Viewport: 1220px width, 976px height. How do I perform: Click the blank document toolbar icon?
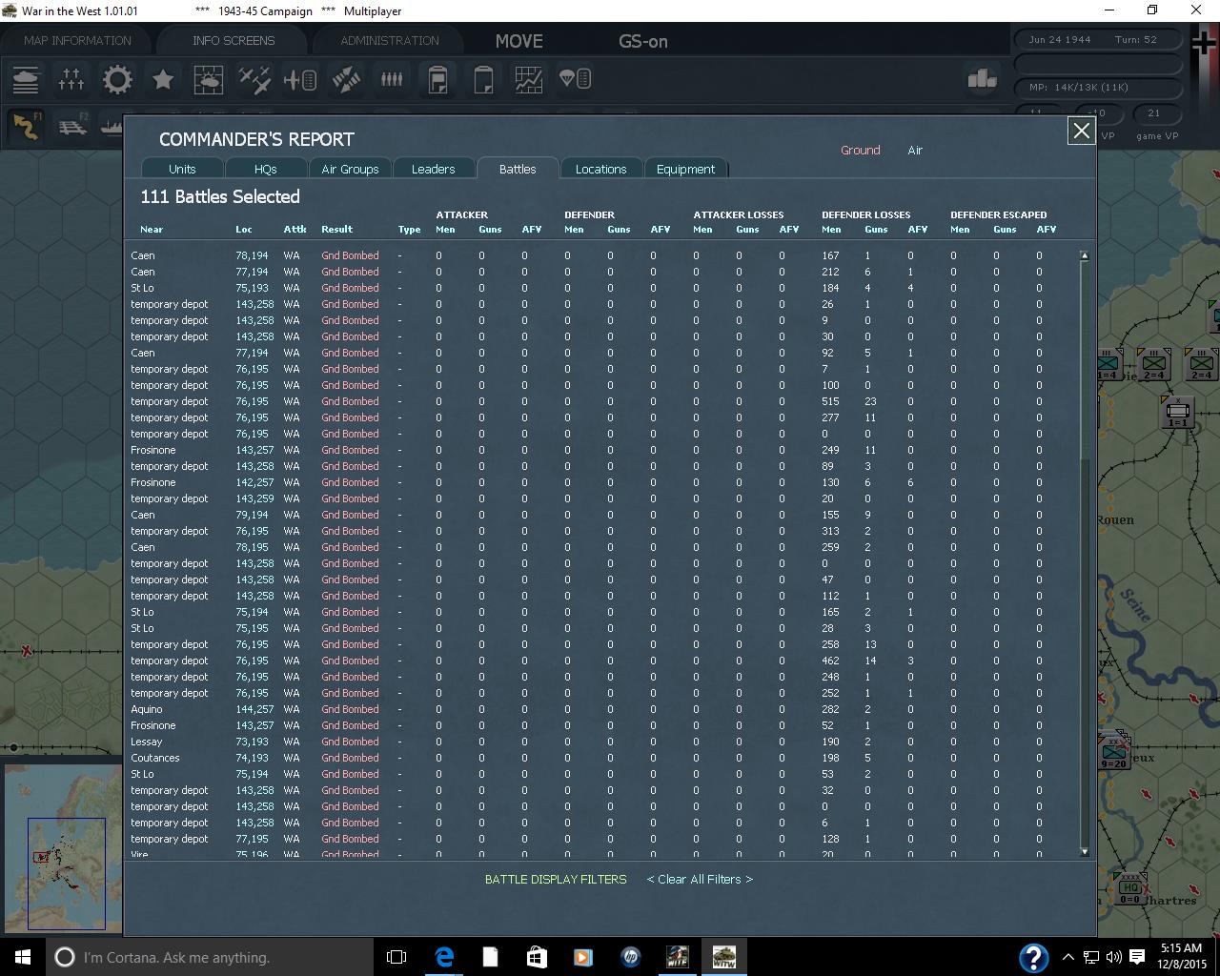[x=483, y=79]
